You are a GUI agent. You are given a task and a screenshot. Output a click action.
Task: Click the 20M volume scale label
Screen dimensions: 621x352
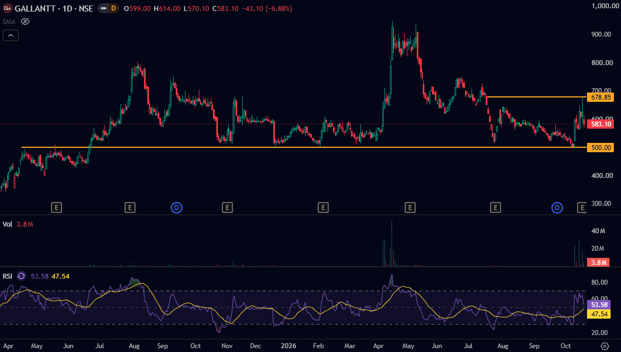coord(598,249)
